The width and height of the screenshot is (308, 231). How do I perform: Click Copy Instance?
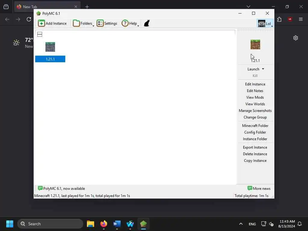[x=255, y=161]
